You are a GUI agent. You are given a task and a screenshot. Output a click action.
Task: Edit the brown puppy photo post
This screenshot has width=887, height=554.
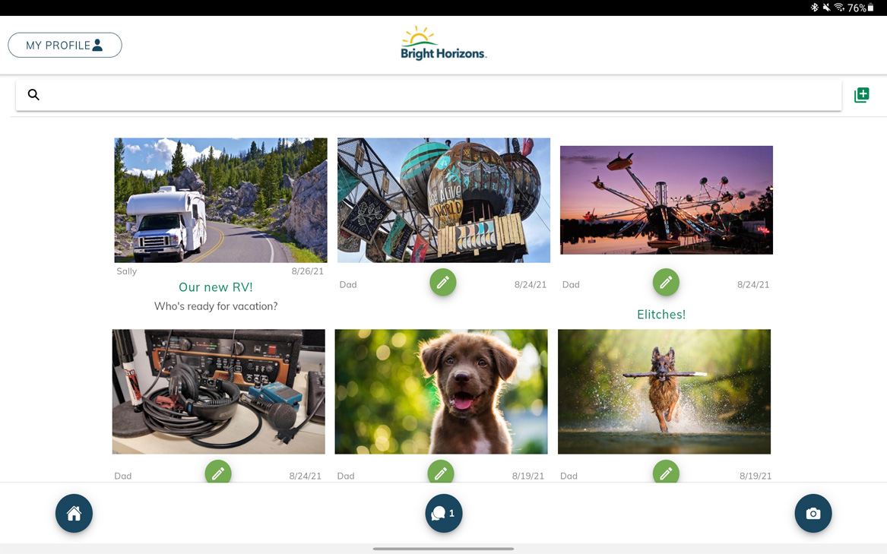tap(441, 471)
